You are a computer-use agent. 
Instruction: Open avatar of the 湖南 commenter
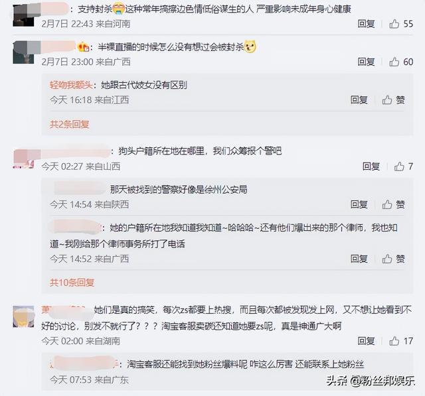24,316
